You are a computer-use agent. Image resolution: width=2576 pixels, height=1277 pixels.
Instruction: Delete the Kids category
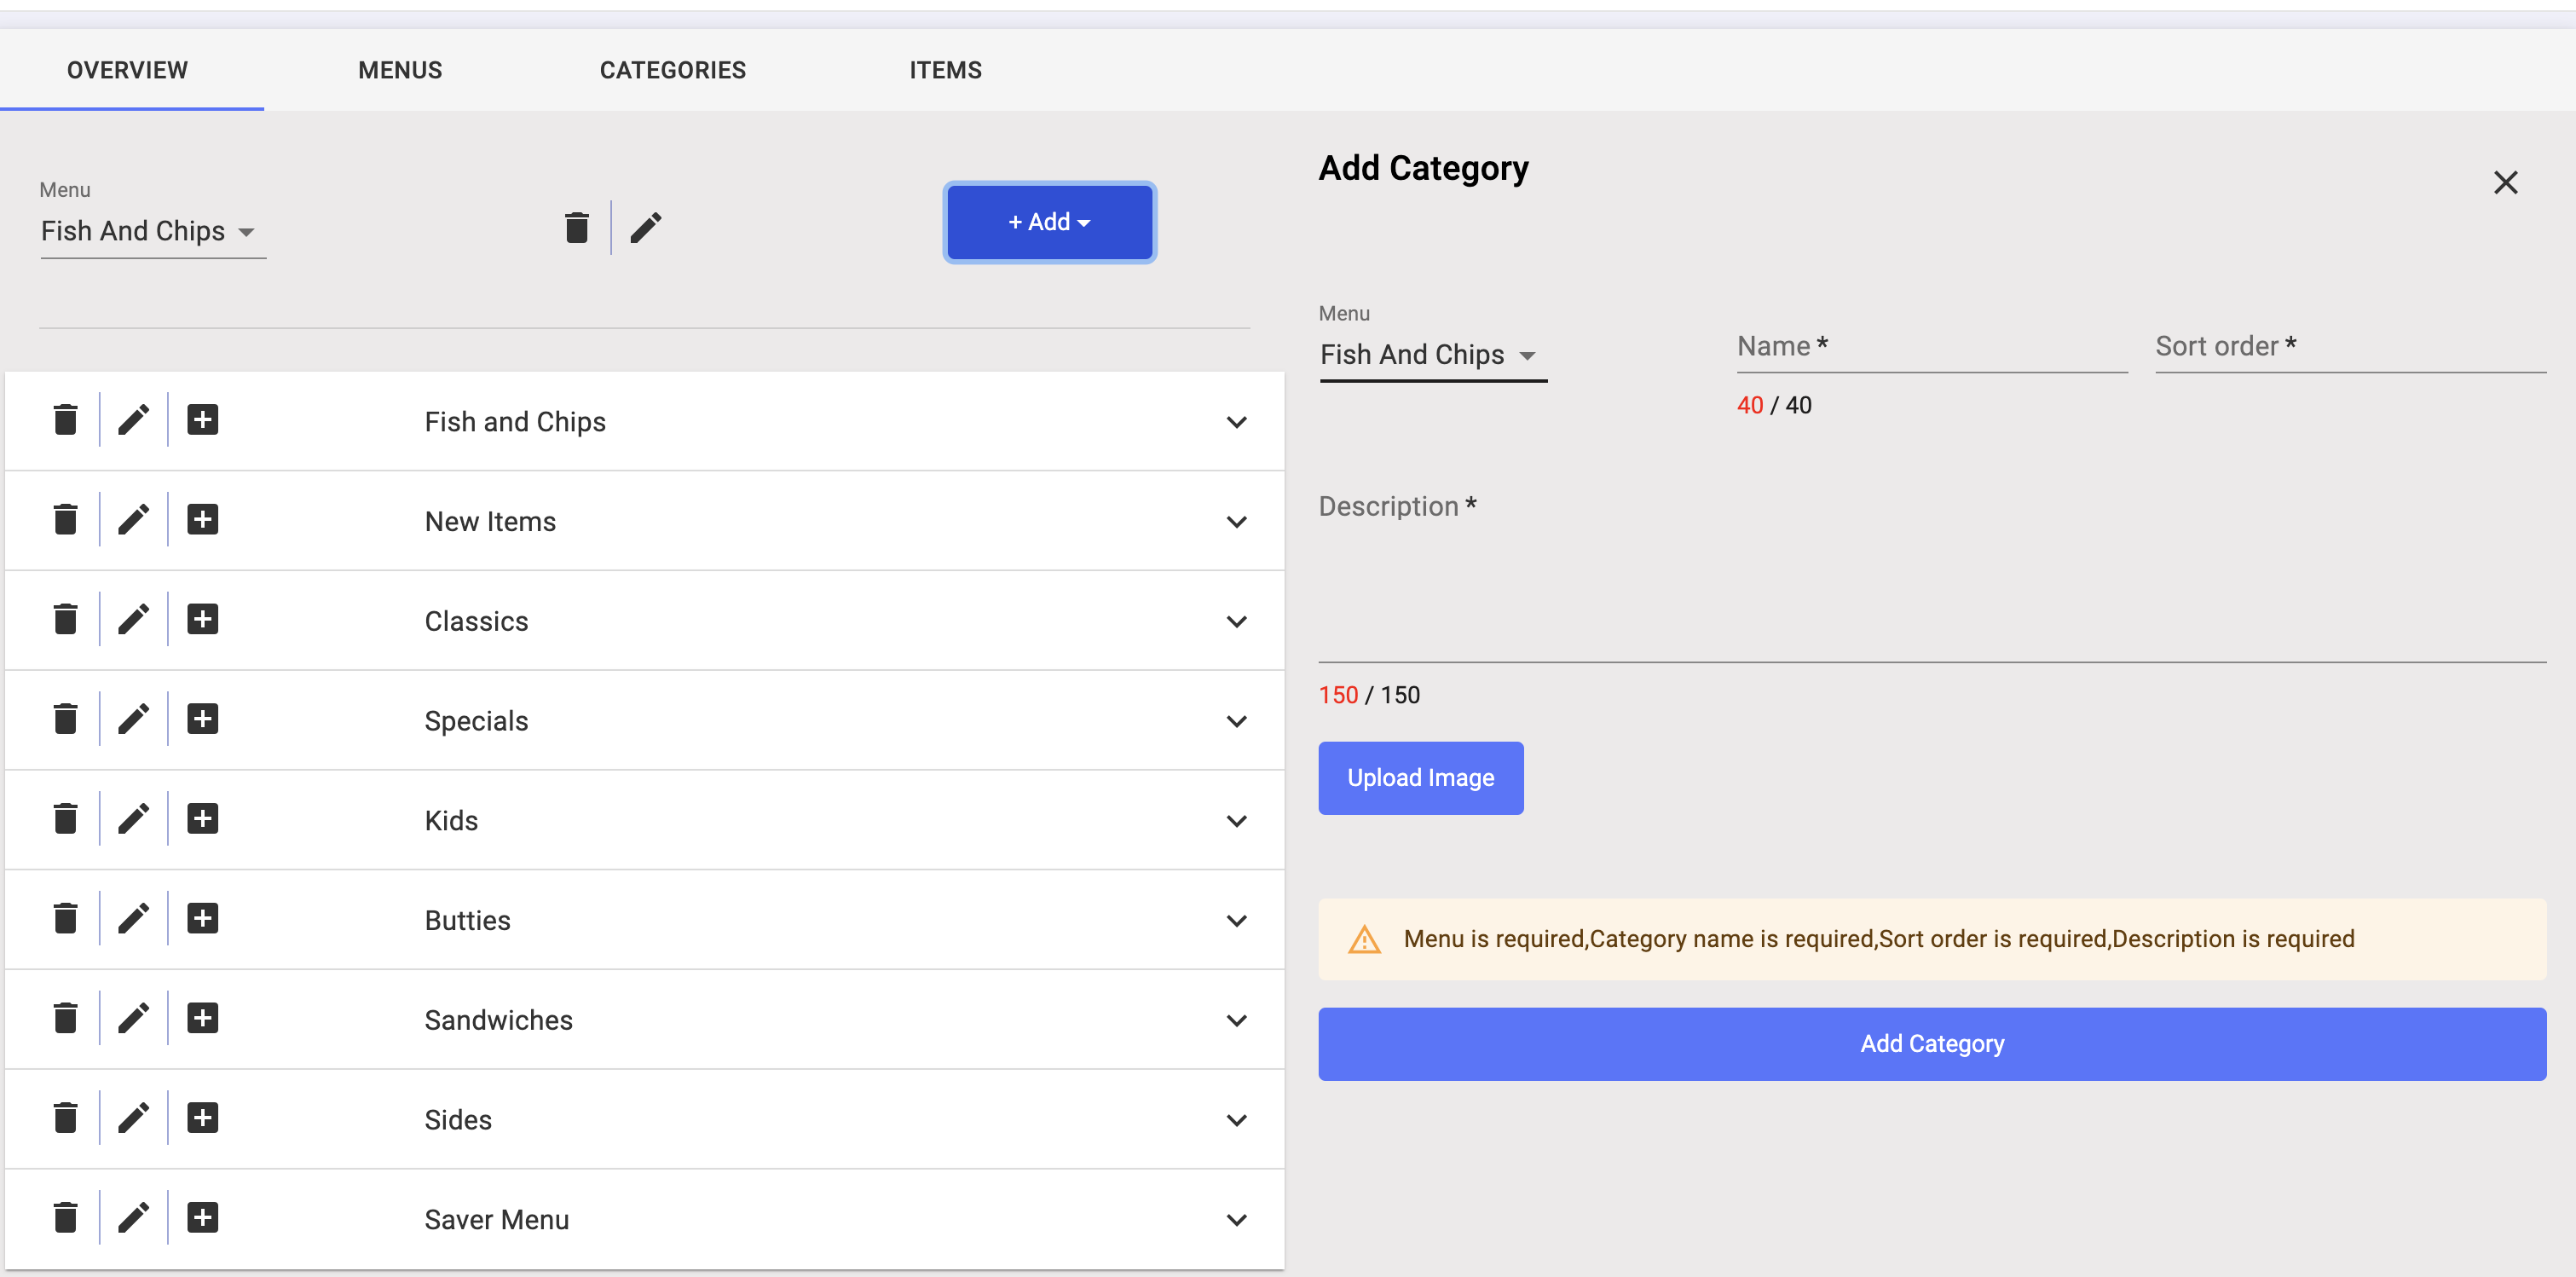pyautogui.click(x=65, y=819)
